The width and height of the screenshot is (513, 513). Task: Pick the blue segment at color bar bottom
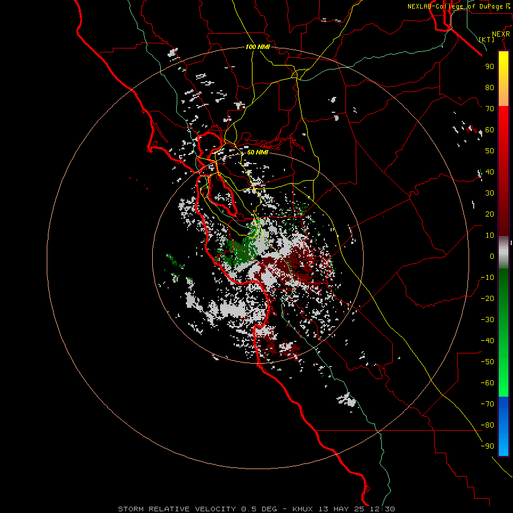pyautogui.click(x=503, y=426)
